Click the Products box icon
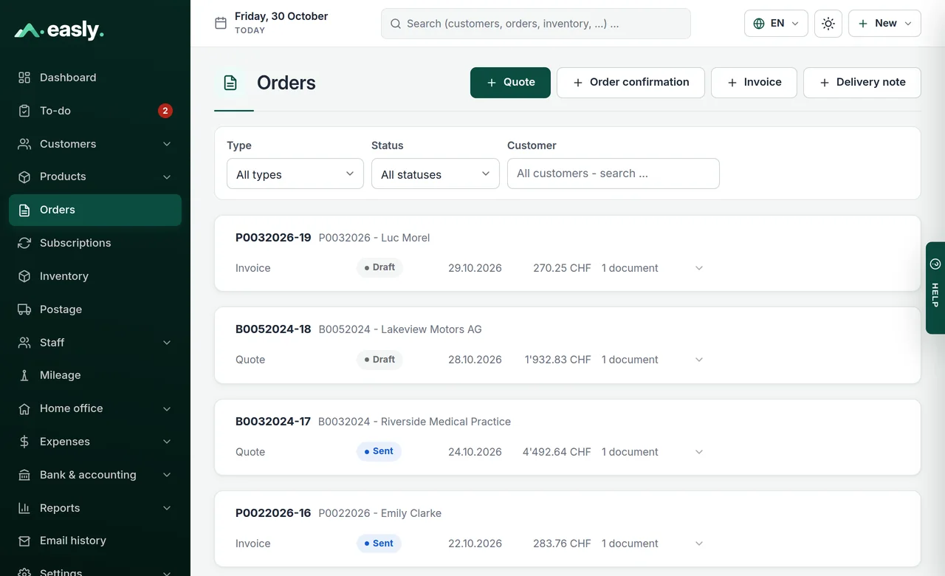 click(x=24, y=176)
